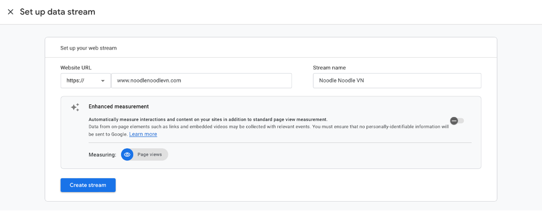This screenshot has width=542, height=211.
Task: Select the Page views measuring chip
Action: [145, 155]
